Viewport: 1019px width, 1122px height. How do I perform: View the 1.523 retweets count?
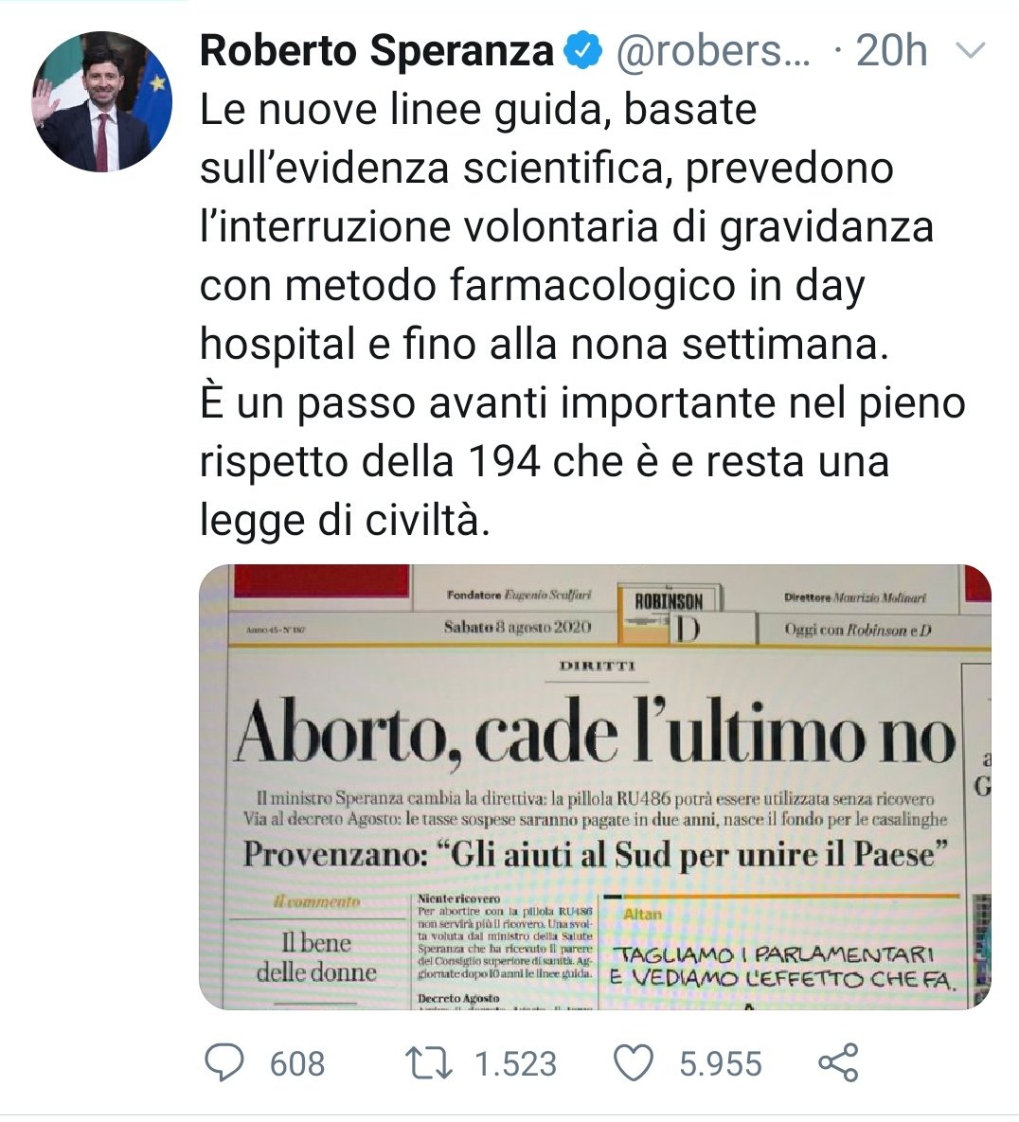point(516,1063)
